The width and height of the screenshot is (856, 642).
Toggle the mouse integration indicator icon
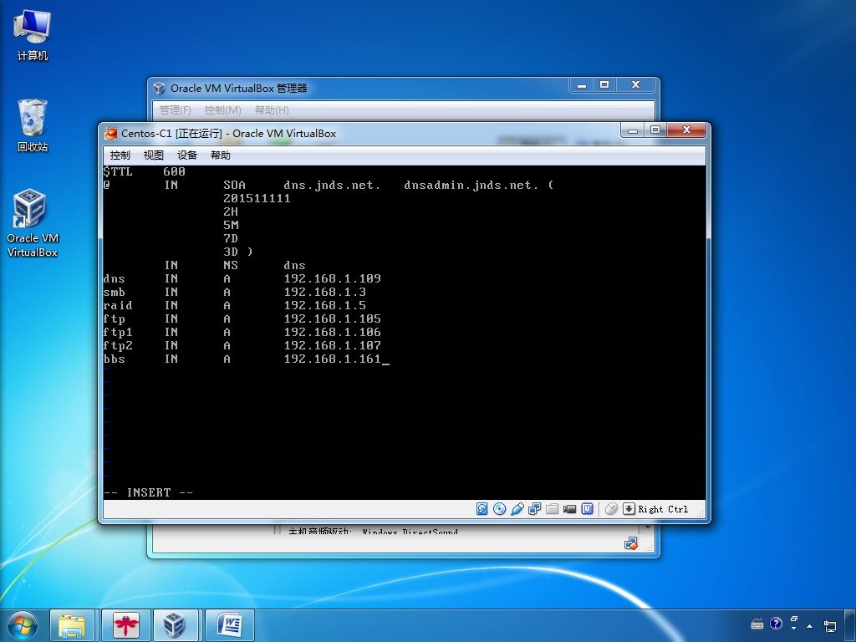(611, 509)
